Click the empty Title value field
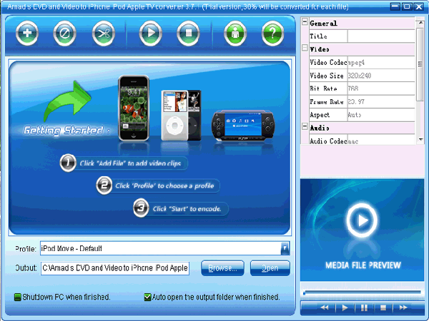Screen dimensions: 429x321 (381, 36)
